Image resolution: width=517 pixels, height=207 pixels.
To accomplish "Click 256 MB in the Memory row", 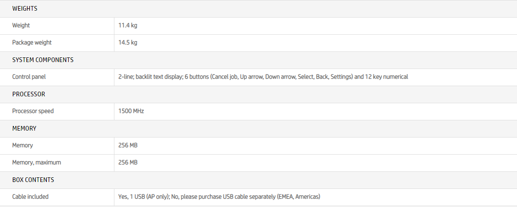I will (x=128, y=145).
